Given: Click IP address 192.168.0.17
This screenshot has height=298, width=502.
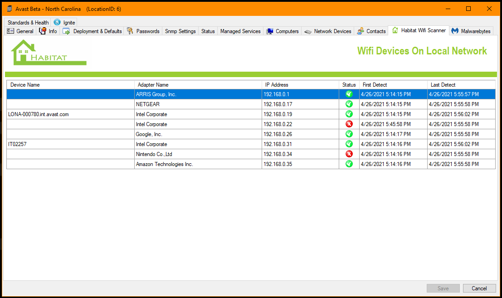Looking at the screenshot, I should pyautogui.click(x=278, y=104).
